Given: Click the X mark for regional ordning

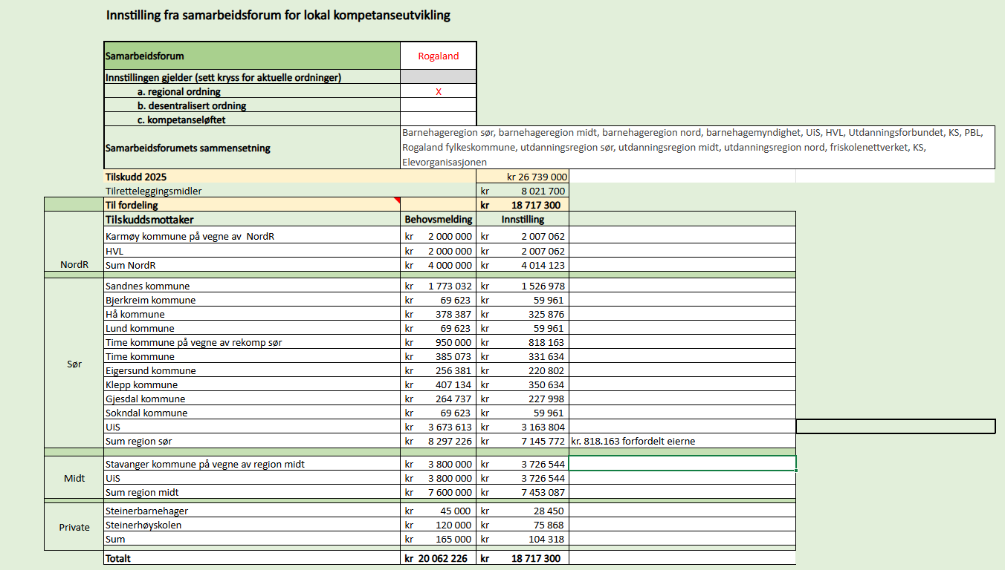Looking at the screenshot, I should (x=439, y=92).
